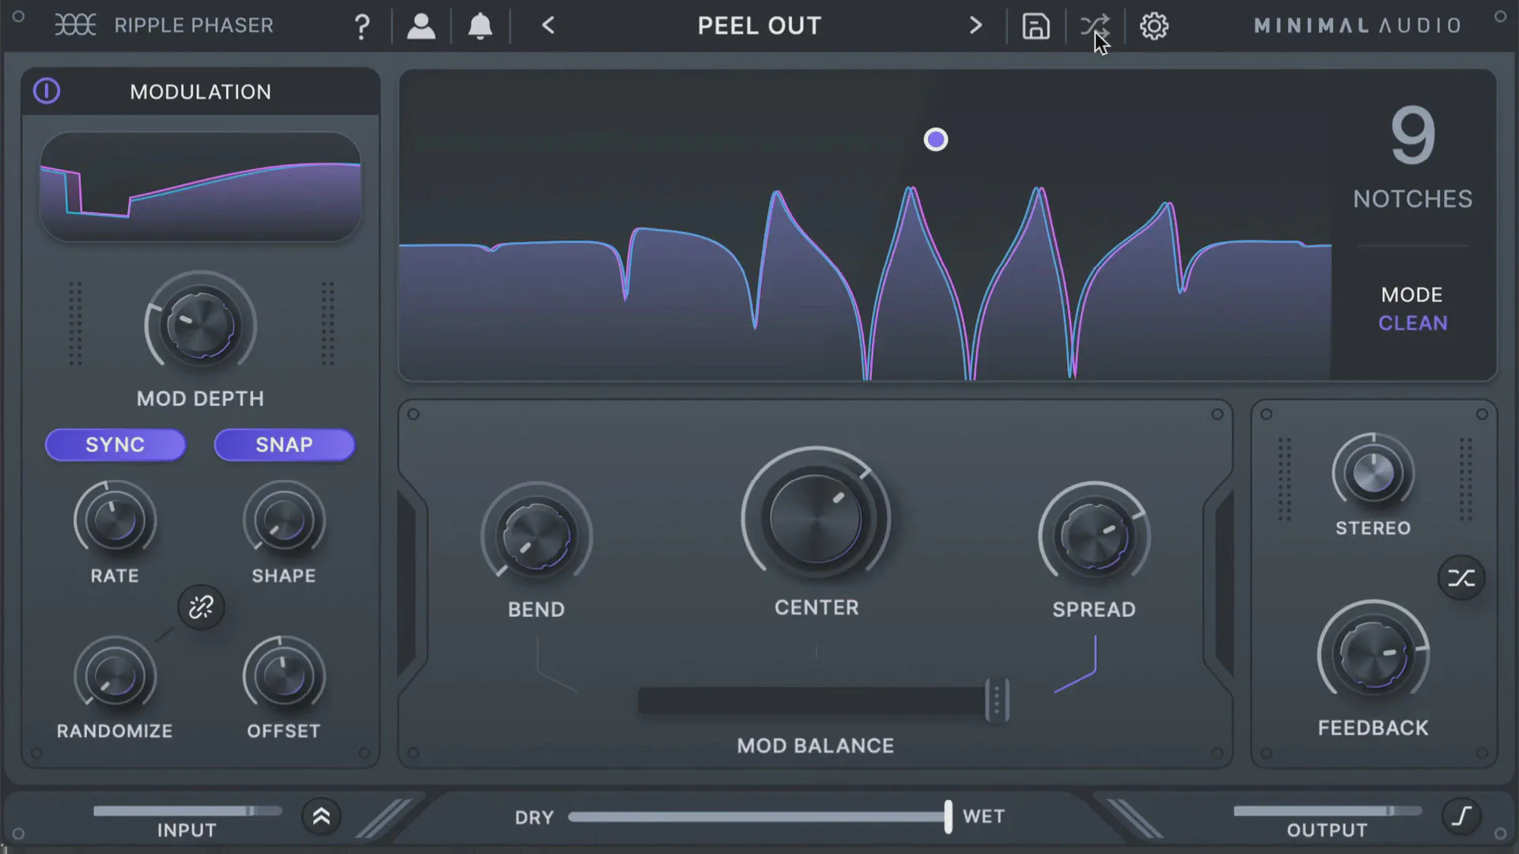Click the 9 notches value
The image size is (1519, 854).
click(1413, 136)
